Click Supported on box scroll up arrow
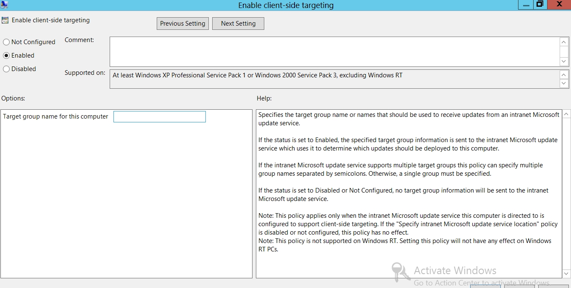This screenshot has height=288, width=571. coord(564,74)
